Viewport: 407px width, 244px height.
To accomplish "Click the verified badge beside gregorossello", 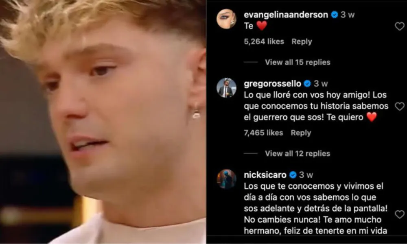I will click(307, 83).
